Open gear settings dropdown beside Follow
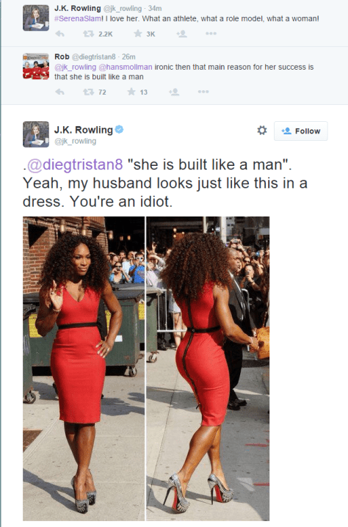This screenshot has width=348, height=527. [x=262, y=131]
